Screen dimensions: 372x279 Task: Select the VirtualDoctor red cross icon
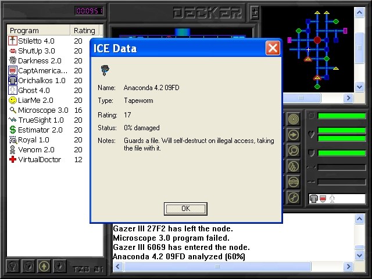13,159
